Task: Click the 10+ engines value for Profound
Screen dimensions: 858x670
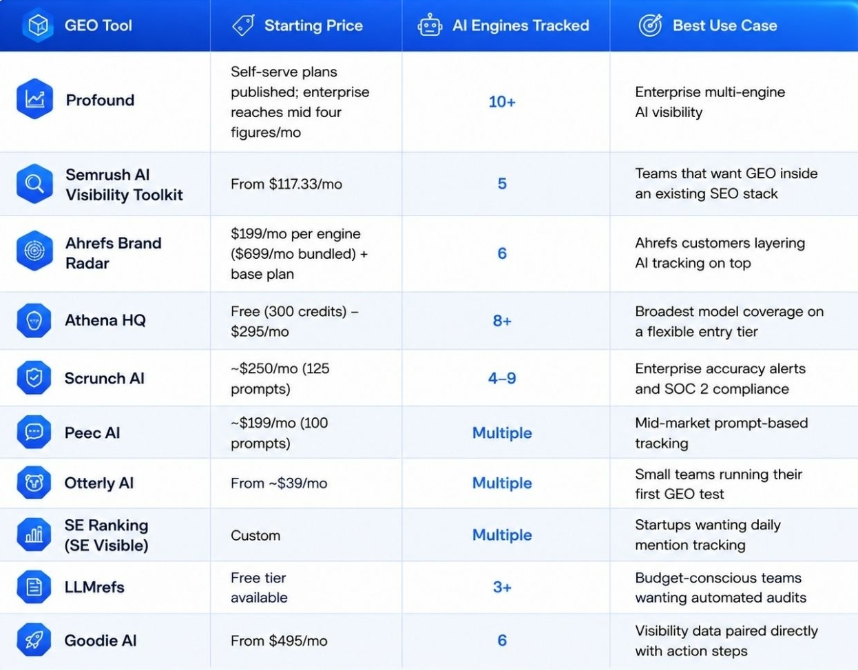Action: pyautogui.click(x=502, y=102)
